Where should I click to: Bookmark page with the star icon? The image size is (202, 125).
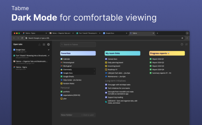[182, 38]
